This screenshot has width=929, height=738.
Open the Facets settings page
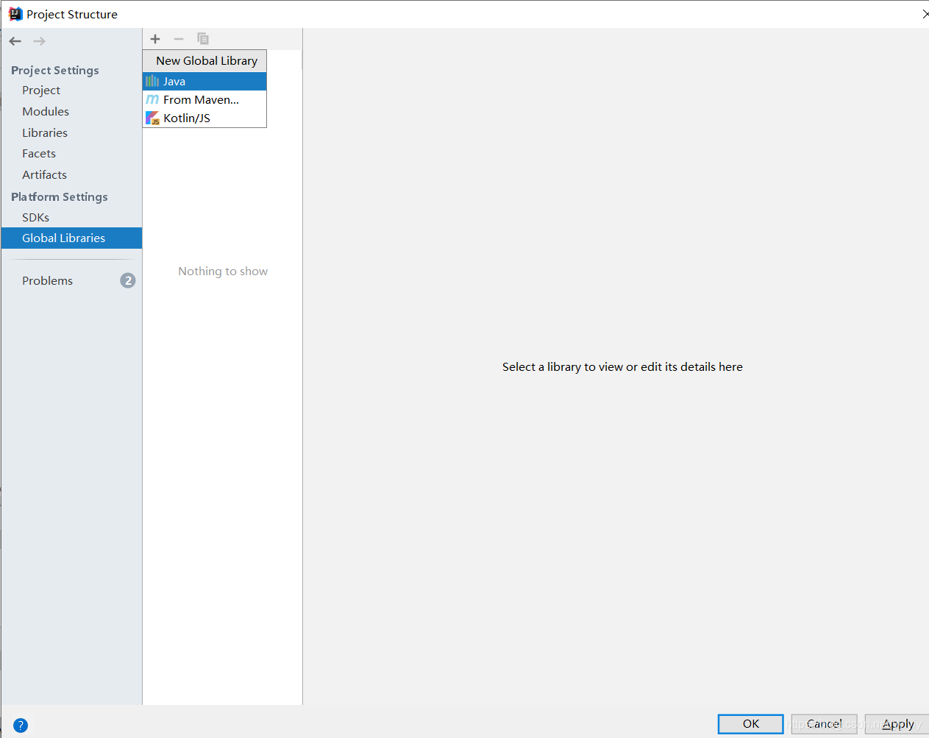pyautogui.click(x=39, y=153)
